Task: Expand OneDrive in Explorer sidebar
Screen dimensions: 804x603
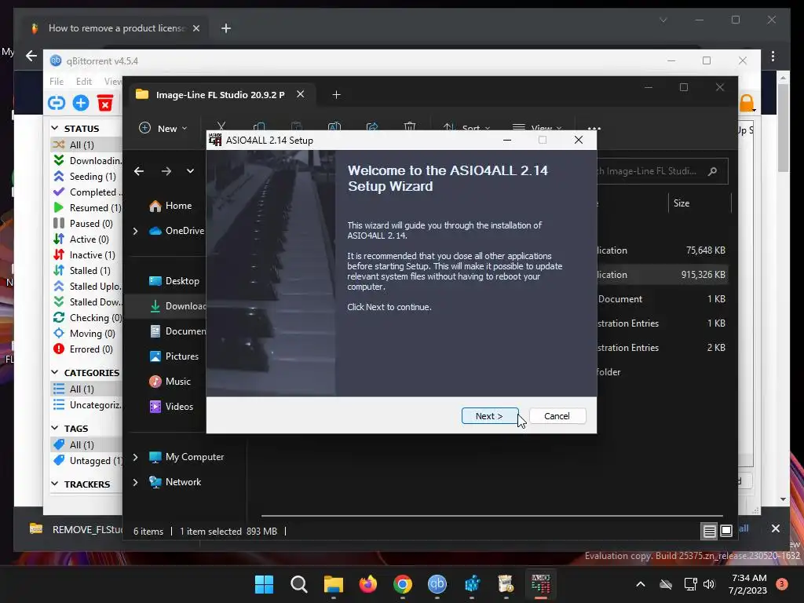Action: point(135,232)
